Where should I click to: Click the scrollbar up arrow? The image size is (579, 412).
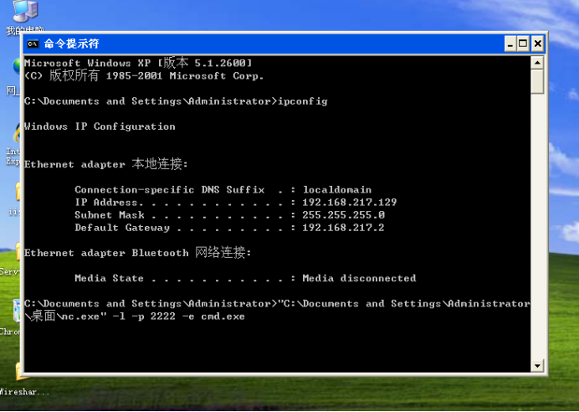pyautogui.click(x=537, y=63)
